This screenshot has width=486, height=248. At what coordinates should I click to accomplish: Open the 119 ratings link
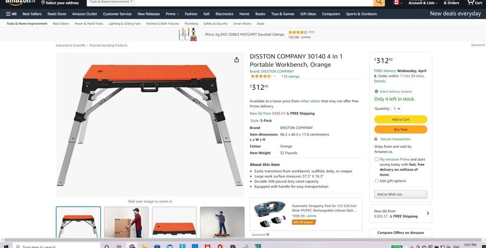(x=290, y=76)
